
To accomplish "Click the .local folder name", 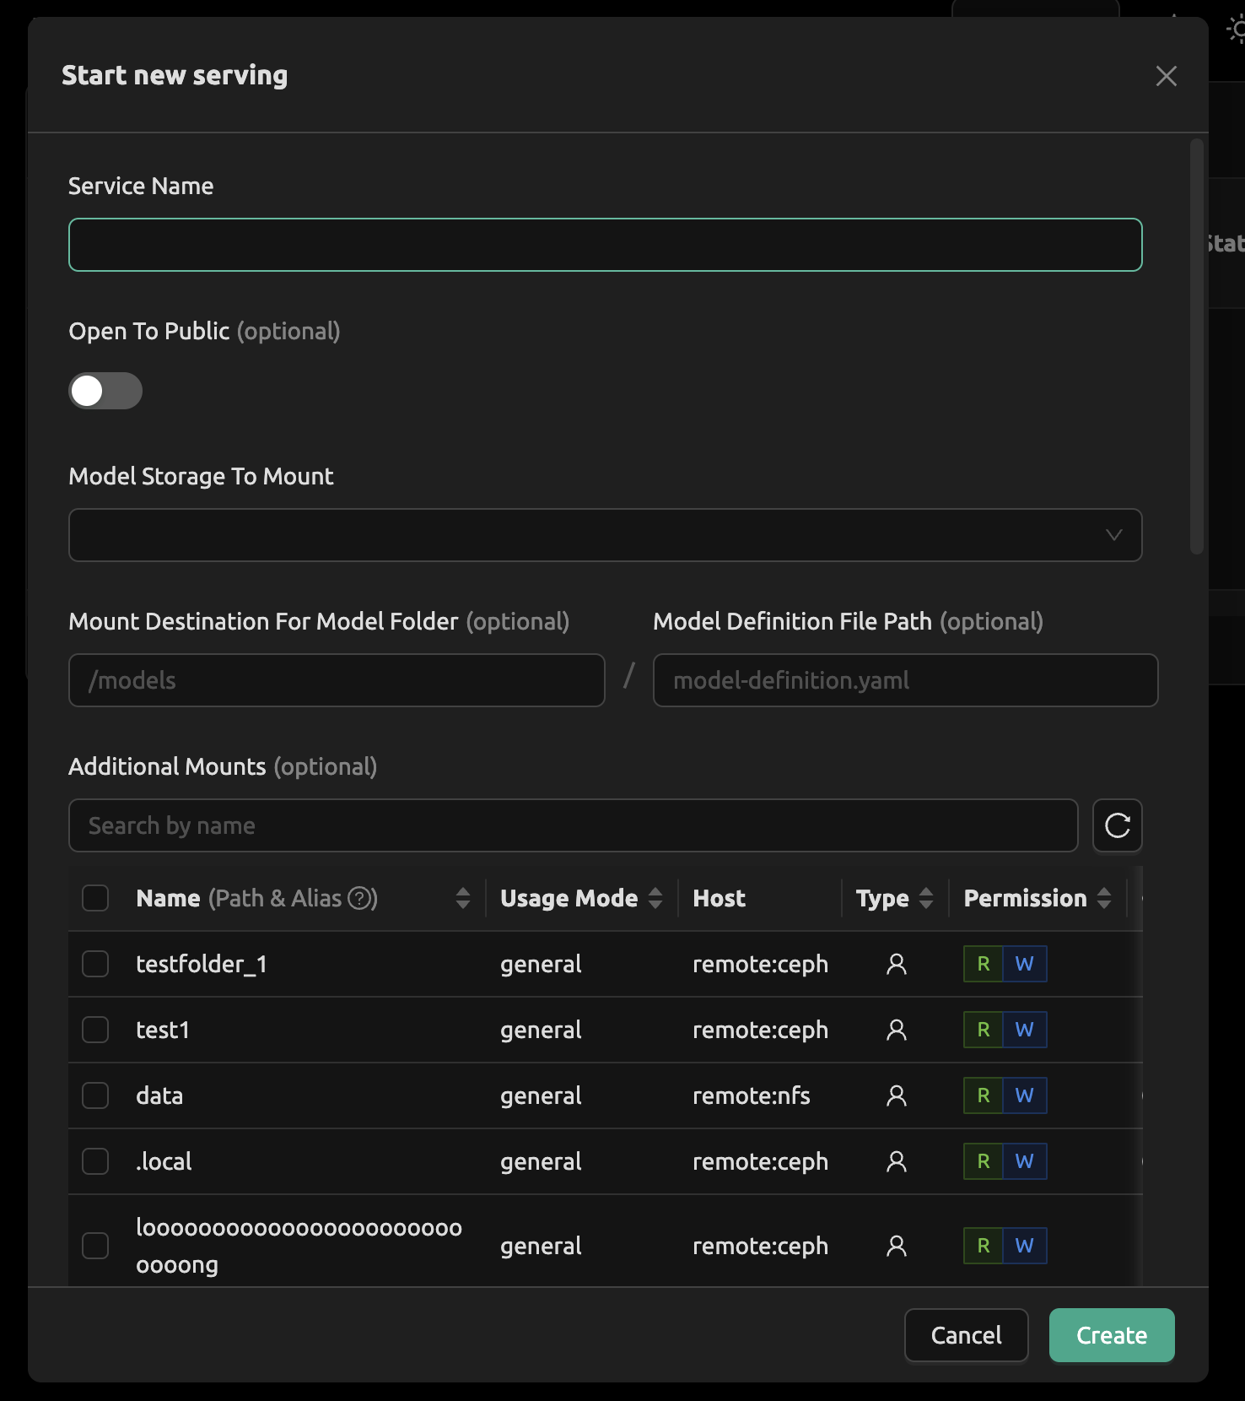I will click(x=164, y=1161).
